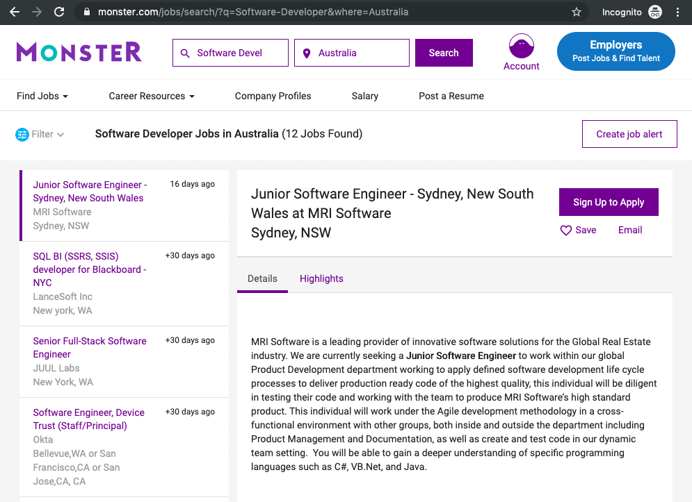
Task: Open the Incognito profile icon
Action: coord(655,12)
